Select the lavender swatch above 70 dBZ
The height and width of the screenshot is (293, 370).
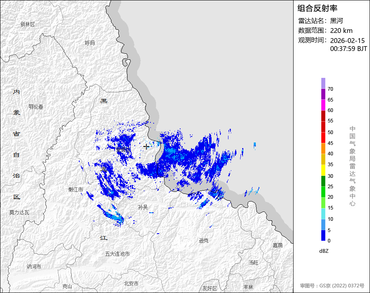tap(323, 83)
